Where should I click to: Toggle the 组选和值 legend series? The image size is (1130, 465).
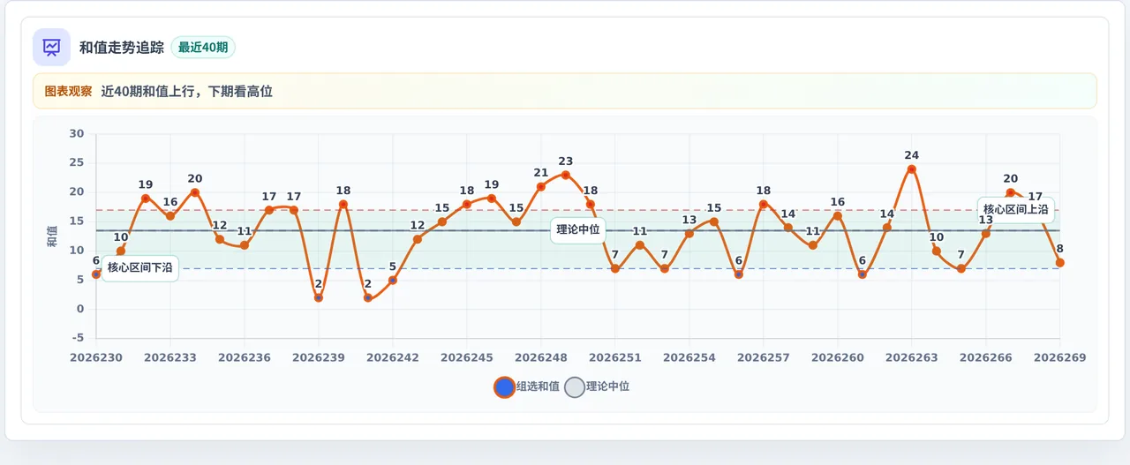pos(527,386)
